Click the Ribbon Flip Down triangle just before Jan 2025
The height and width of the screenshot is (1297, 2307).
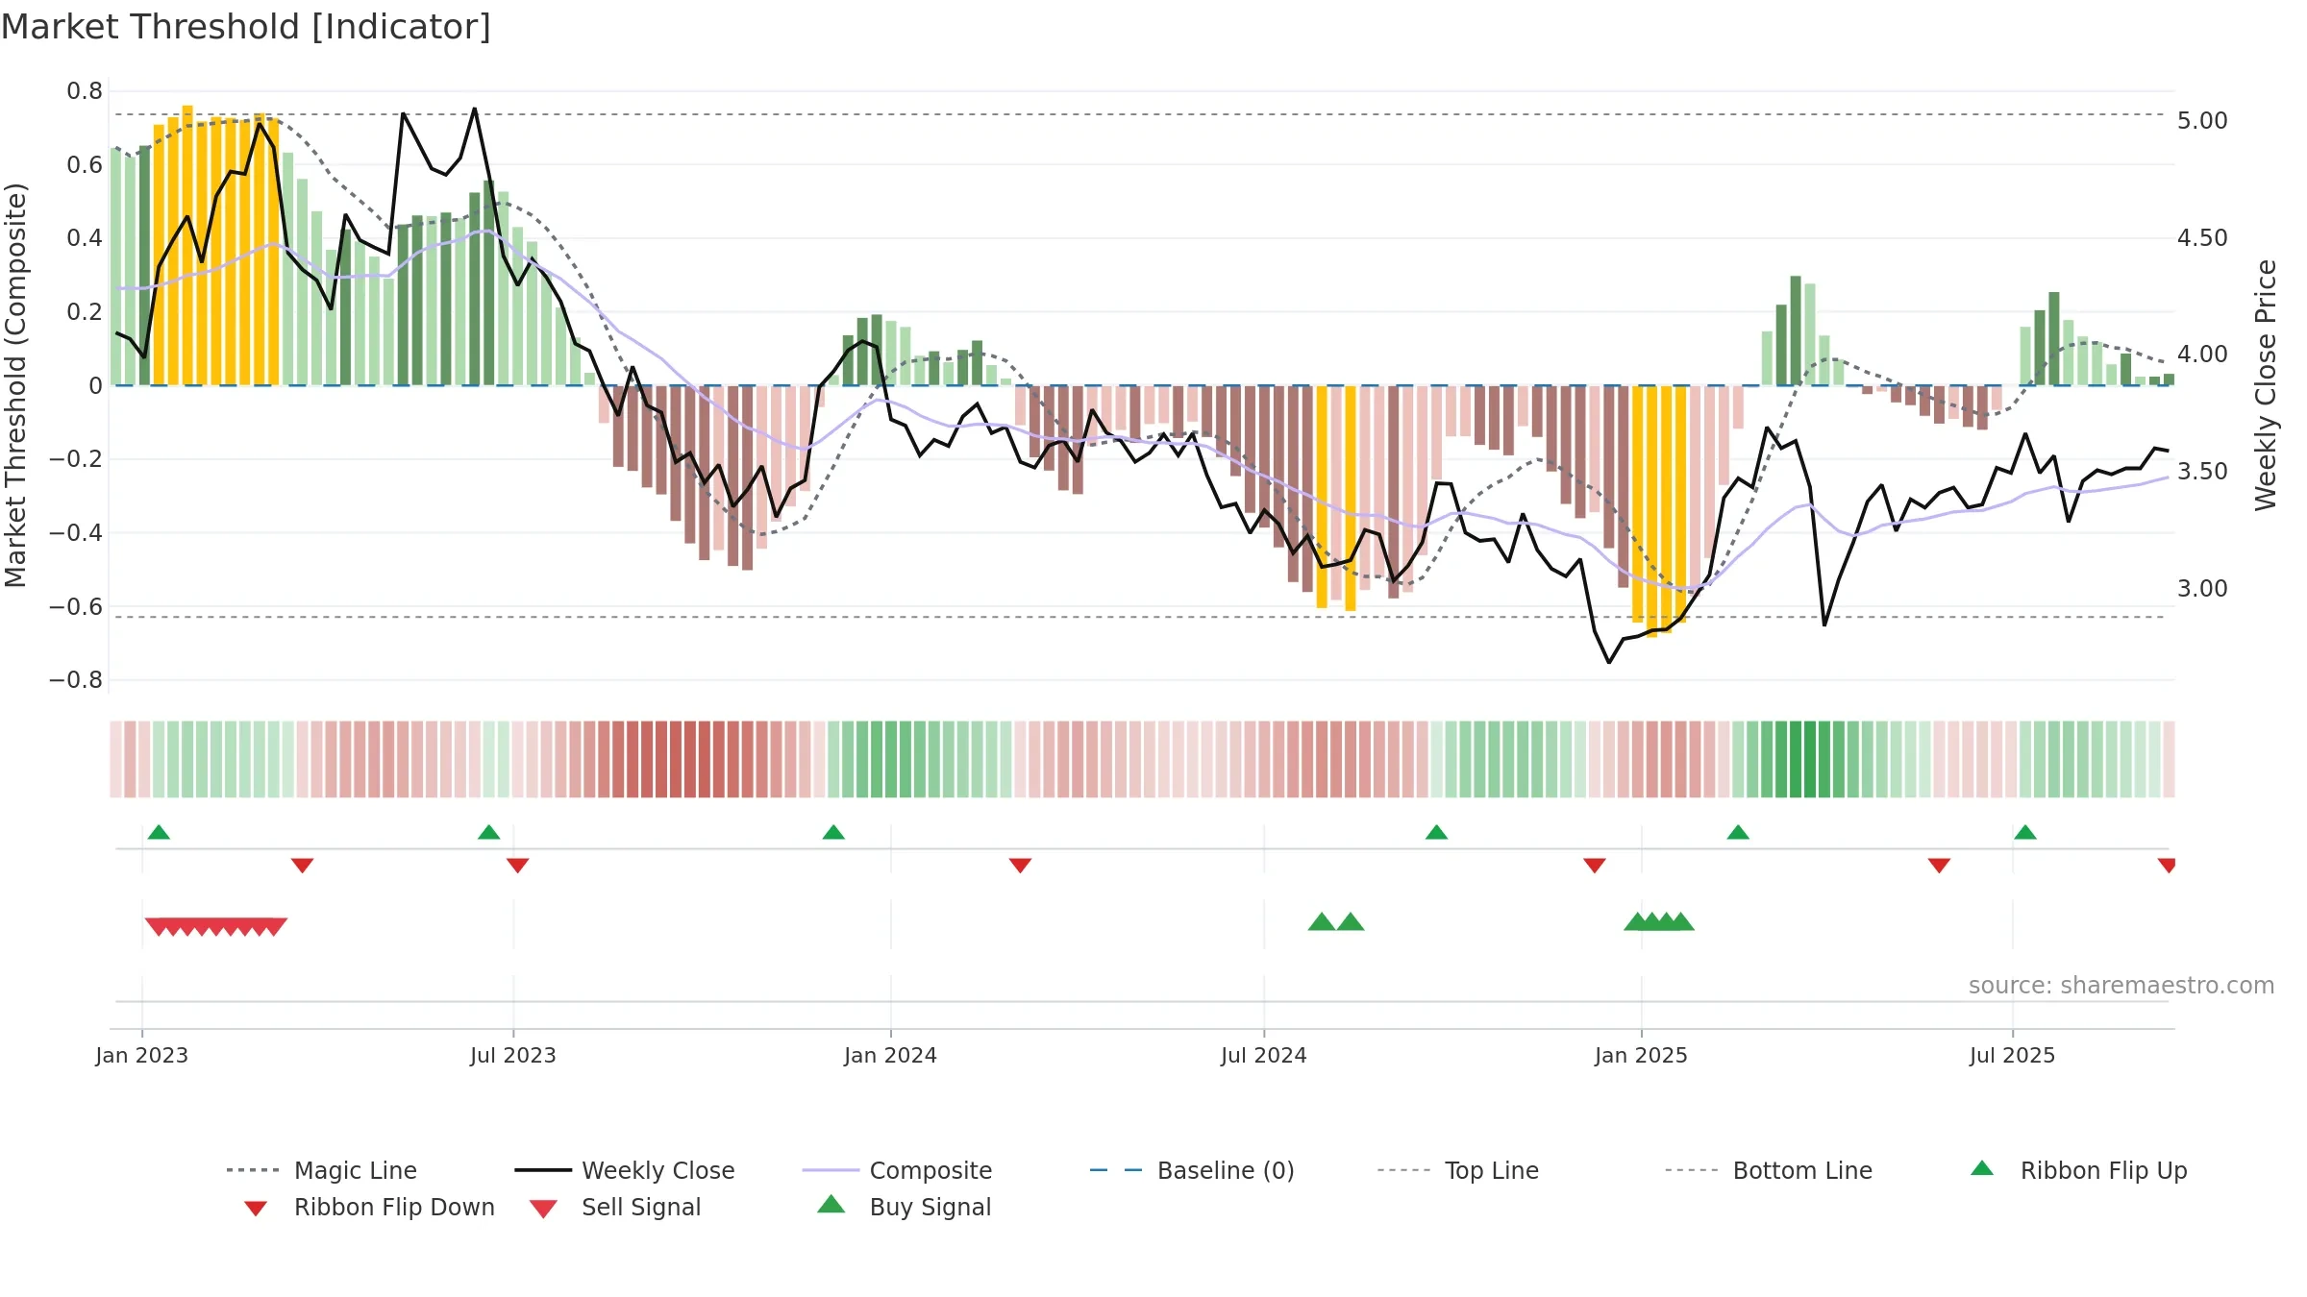1595,866
